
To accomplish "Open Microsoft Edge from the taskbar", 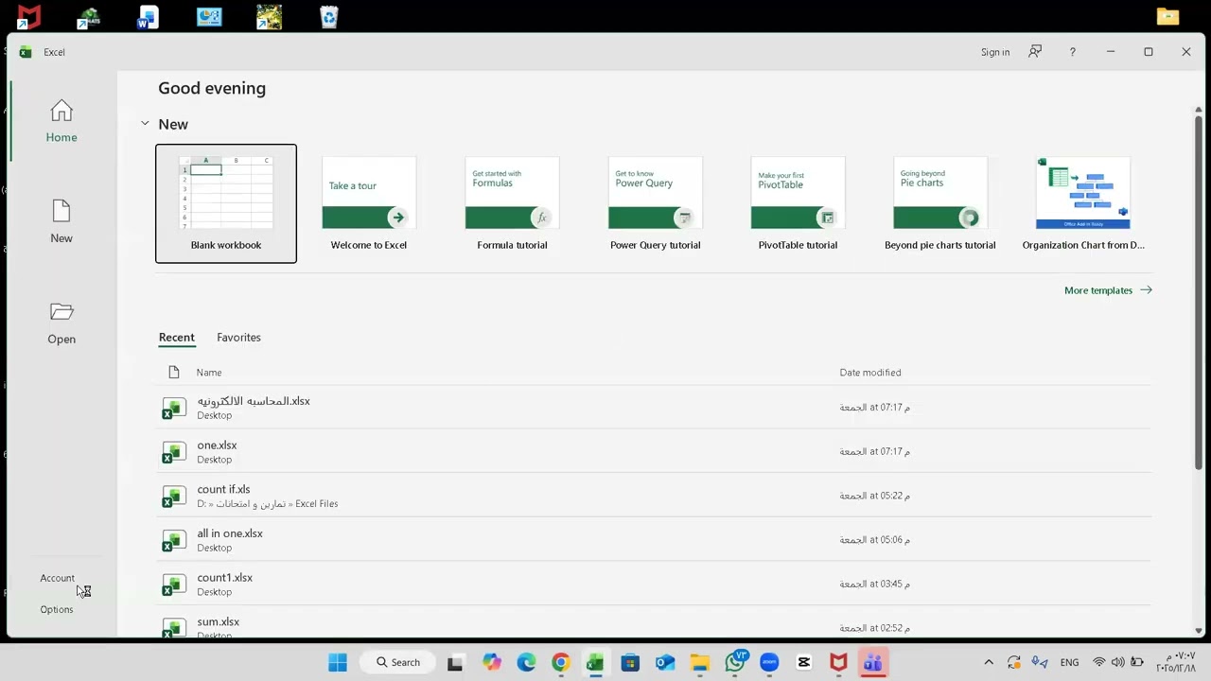I will [526, 662].
